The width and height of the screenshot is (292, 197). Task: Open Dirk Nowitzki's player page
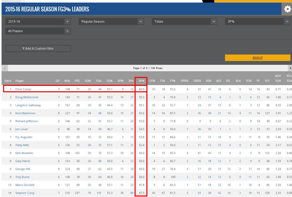click(24, 153)
